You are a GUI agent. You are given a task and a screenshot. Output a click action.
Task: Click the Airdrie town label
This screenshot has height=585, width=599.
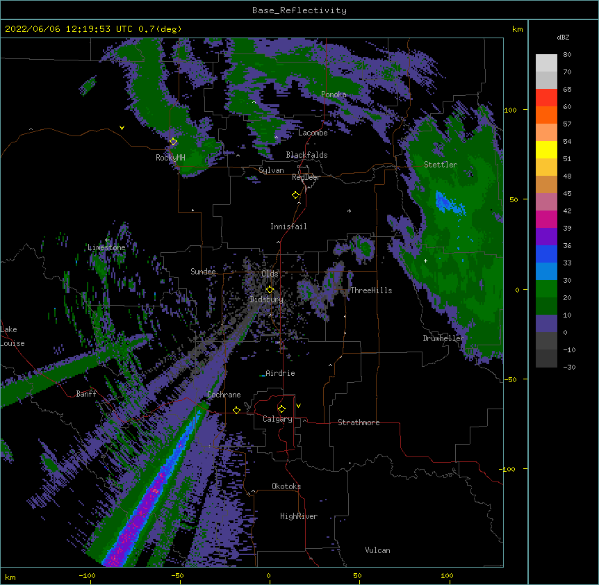click(x=280, y=373)
